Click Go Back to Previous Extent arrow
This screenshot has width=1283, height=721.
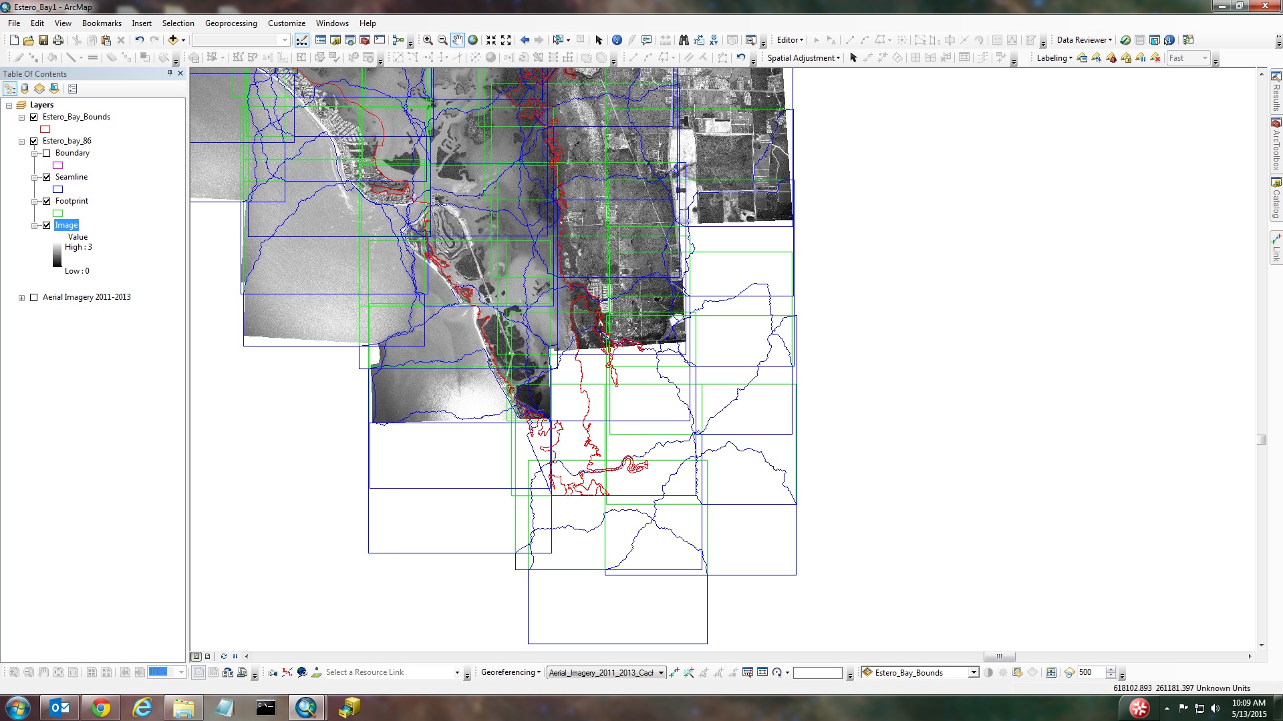[525, 40]
